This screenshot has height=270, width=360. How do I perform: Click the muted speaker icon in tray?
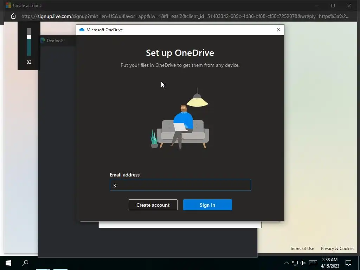click(x=303, y=263)
